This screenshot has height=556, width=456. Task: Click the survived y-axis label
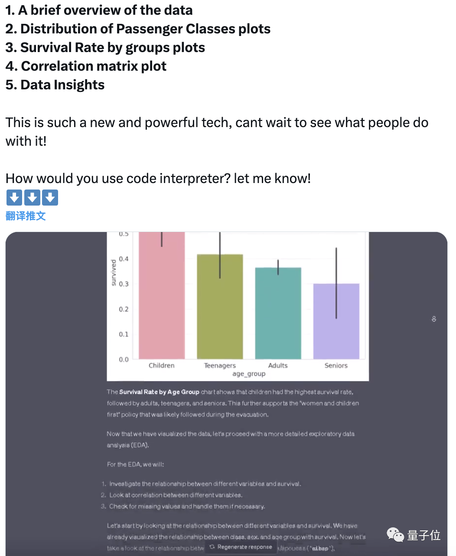click(114, 273)
